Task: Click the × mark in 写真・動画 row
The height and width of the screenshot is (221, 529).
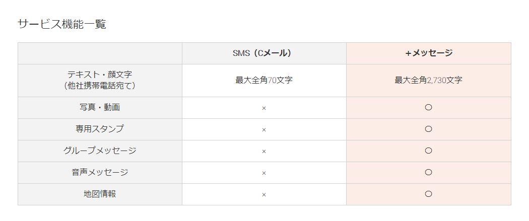Action: tap(264, 108)
